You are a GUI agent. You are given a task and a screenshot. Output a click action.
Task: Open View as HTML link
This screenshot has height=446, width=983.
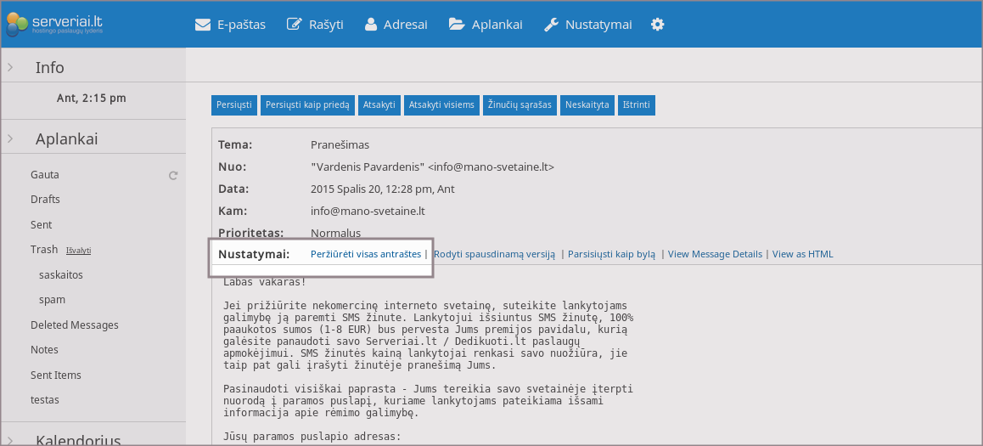[802, 254]
